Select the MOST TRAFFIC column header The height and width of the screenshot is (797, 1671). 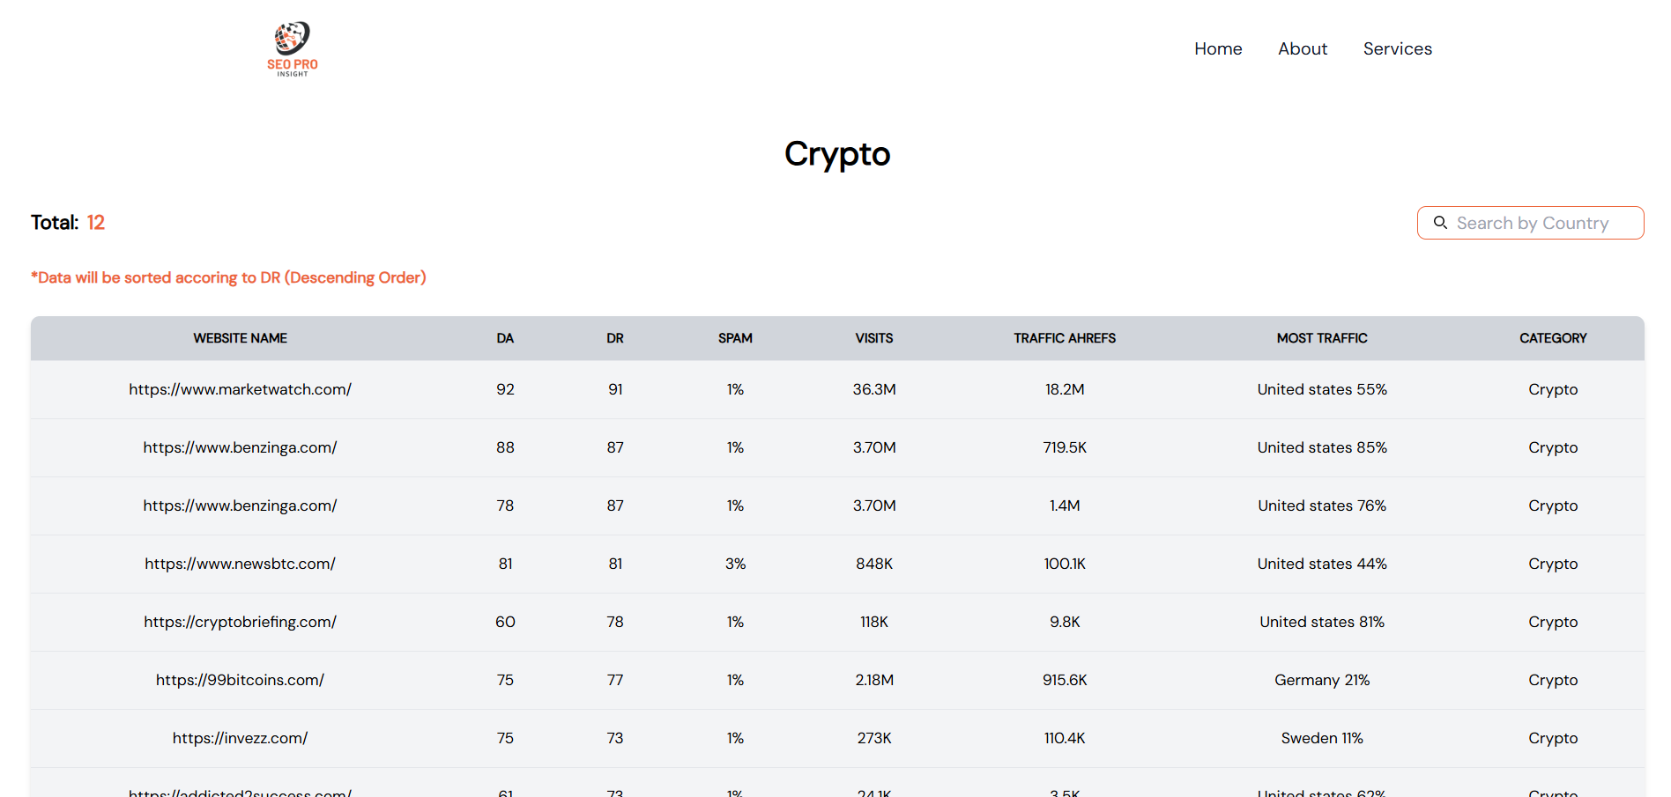[1322, 338]
